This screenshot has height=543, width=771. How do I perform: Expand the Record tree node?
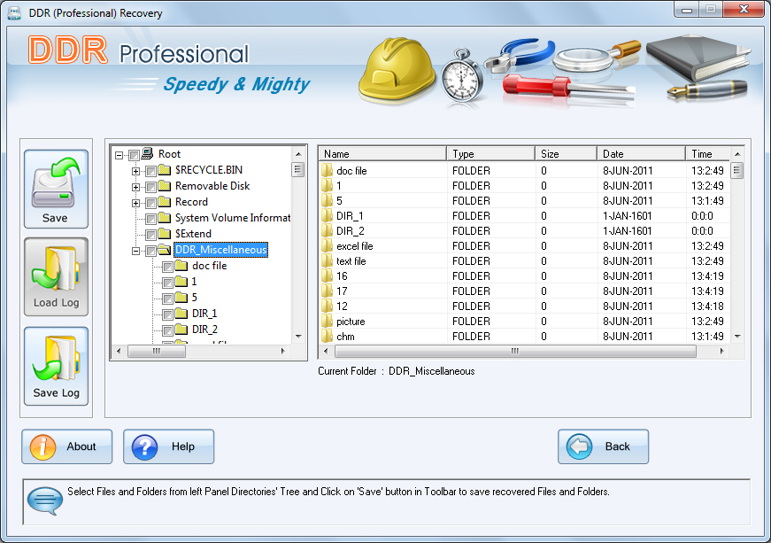(x=136, y=203)
